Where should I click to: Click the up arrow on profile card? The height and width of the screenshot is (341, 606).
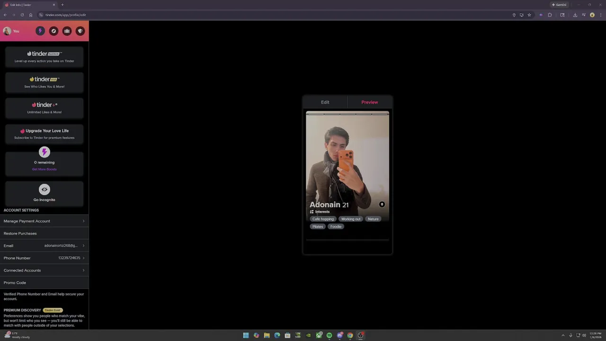point(382,205)
